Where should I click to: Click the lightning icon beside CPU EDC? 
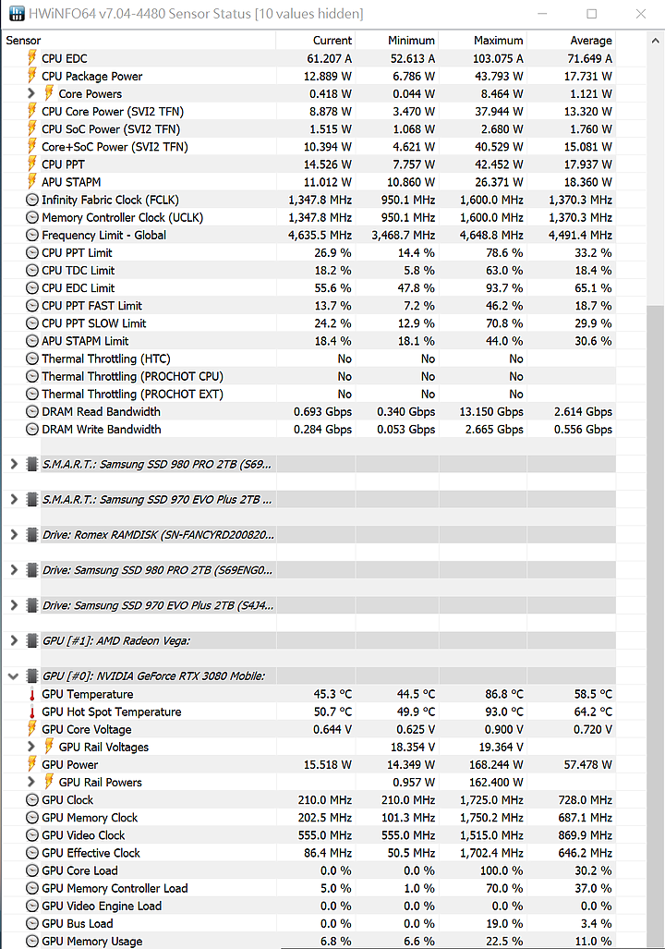point(32,58)
